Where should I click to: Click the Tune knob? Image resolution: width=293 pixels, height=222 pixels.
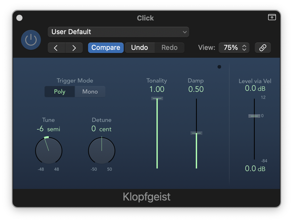pyautogui.click(x=49, y=151)
